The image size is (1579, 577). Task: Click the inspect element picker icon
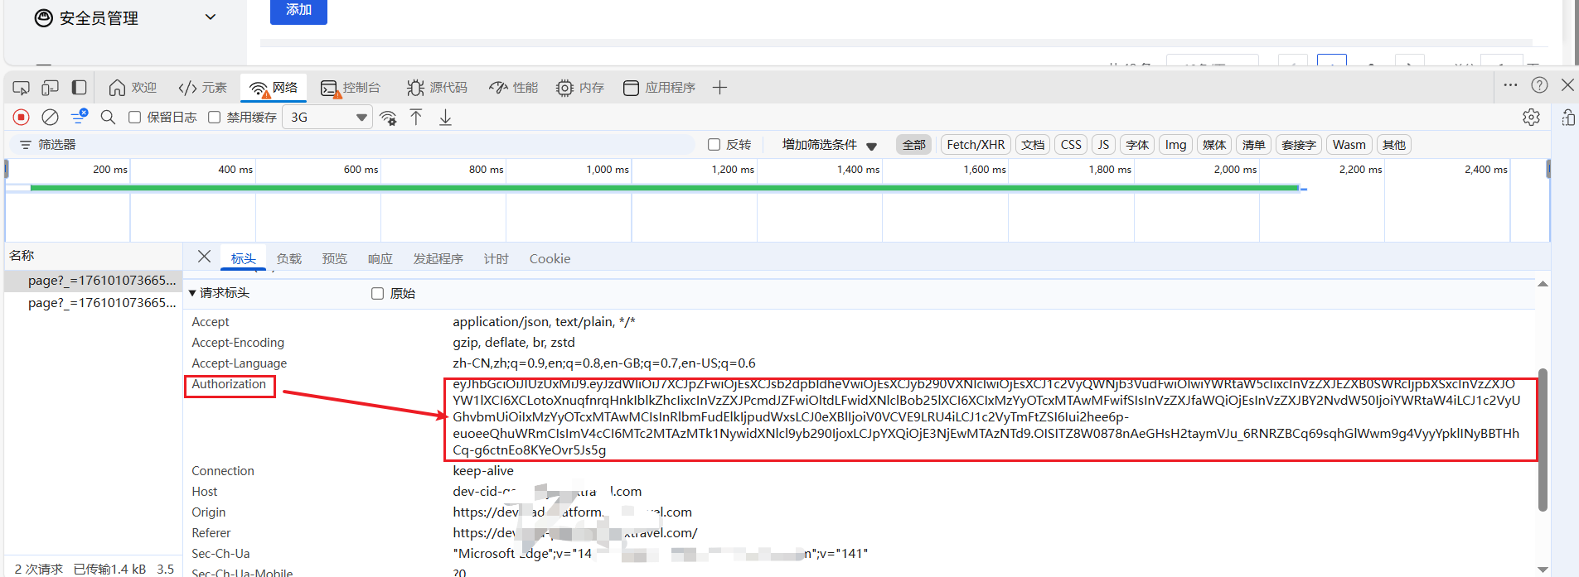click(22, 87)
